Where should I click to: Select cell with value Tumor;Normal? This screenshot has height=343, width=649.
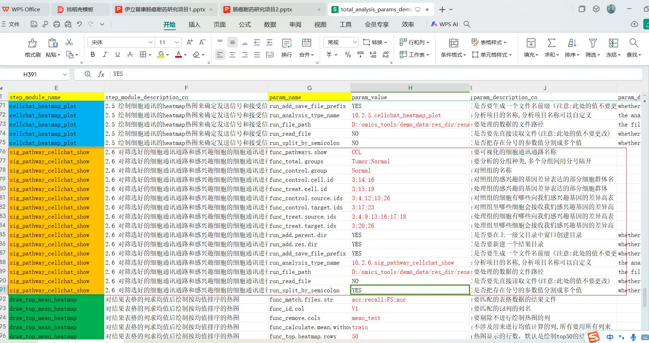click(410, 161)
